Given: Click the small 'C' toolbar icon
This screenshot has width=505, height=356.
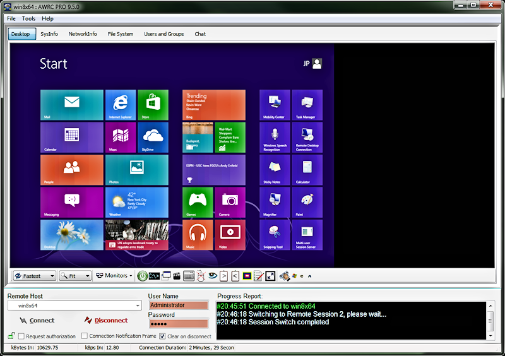Looking at the screenshot, I should pos(302,276).
